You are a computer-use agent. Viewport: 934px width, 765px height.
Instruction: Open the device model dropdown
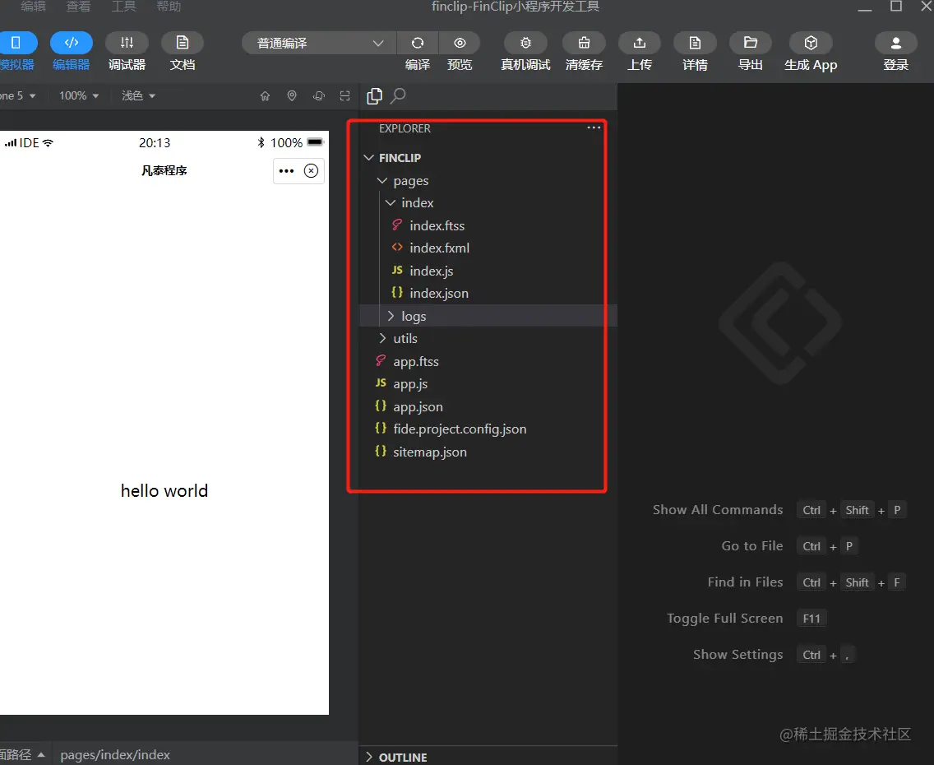coord(18,96)
